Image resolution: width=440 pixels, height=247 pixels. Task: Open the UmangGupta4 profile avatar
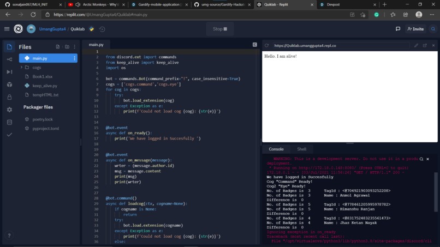point(31,29)
